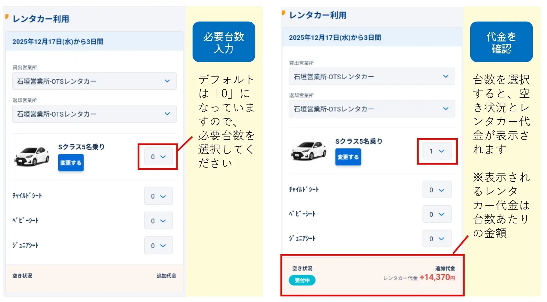Image resolution: width=547 pixels, height=302 pixels.
Task: Open left panel ジュニアシート quantity dropdown
Action: 158,245
